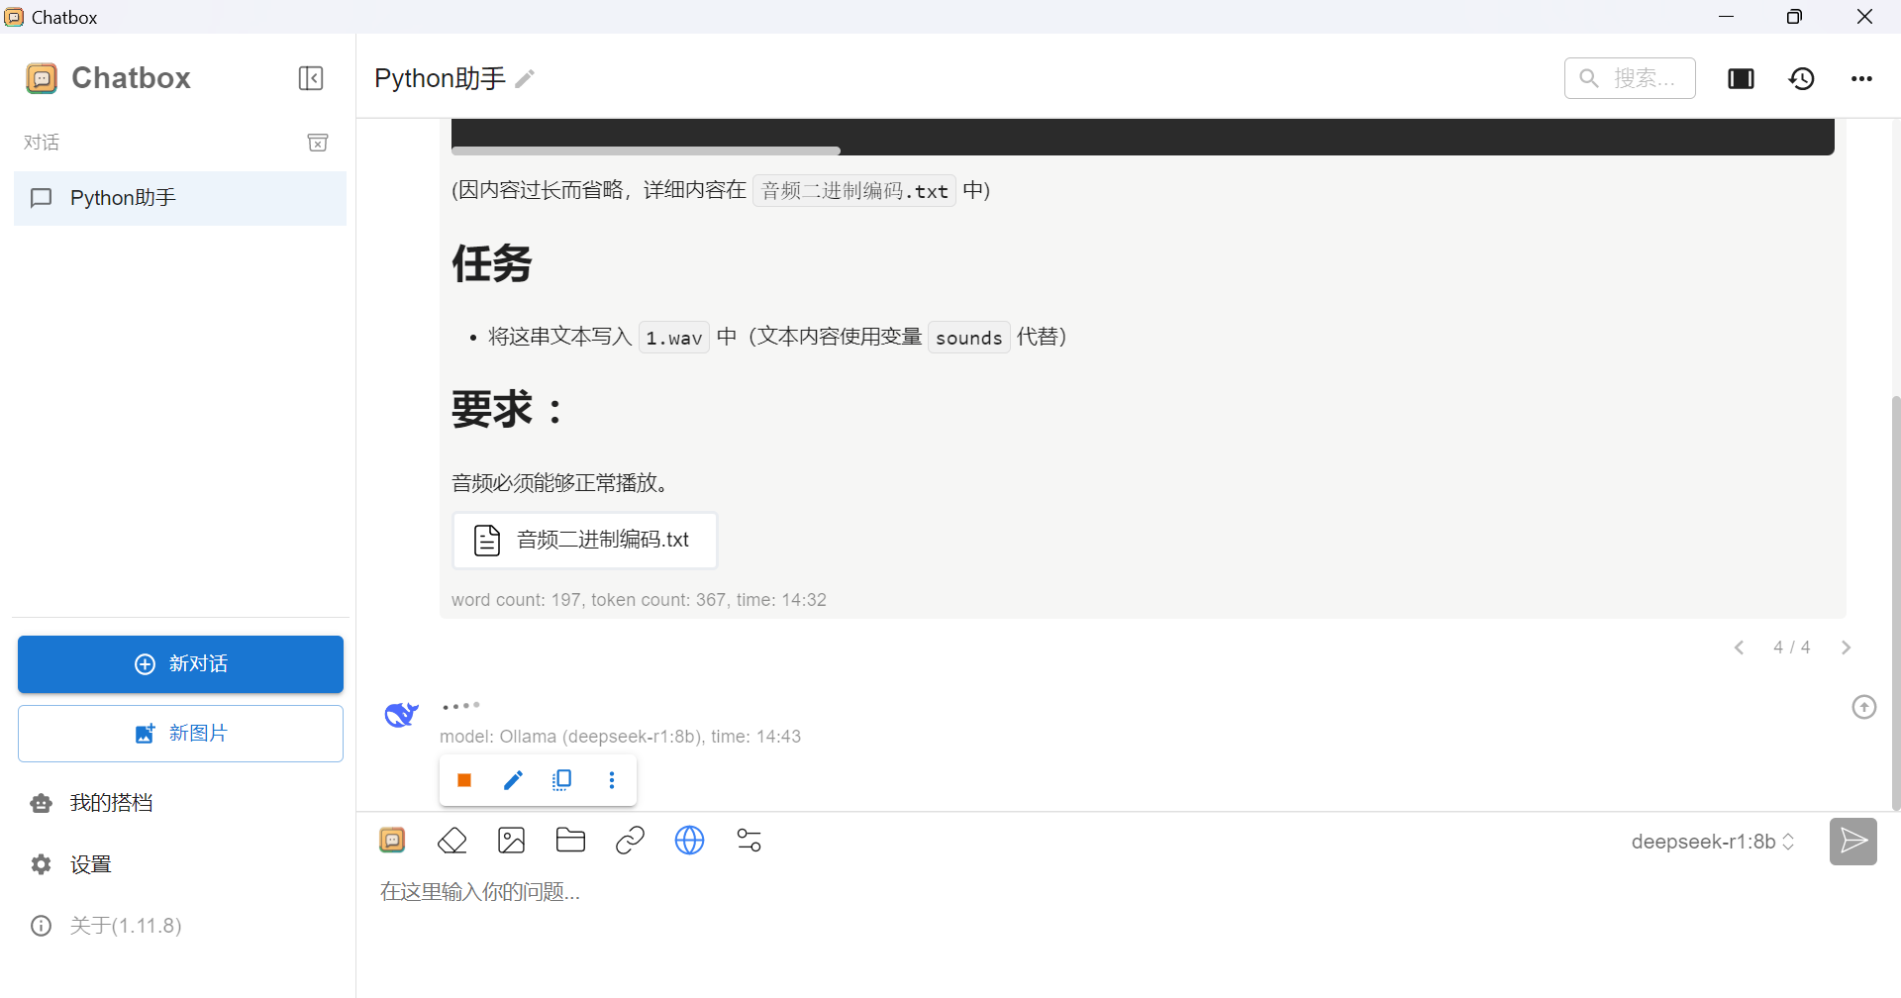Click the chat vertical scrollbar
Viewport: 1901px width, 998px height.
click(x=1895, y=604)
